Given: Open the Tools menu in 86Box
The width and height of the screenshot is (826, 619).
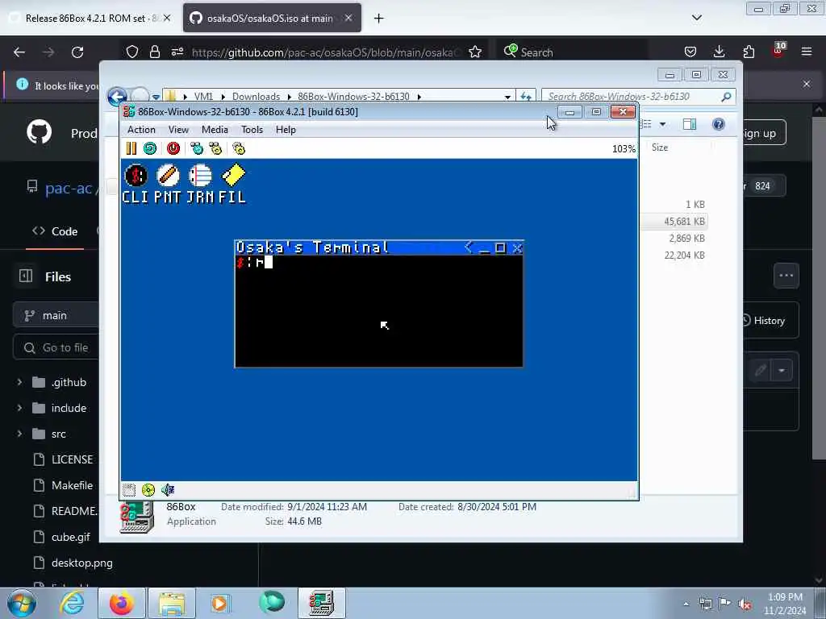Looking at the screenshot, I should (x=252, y=130).
